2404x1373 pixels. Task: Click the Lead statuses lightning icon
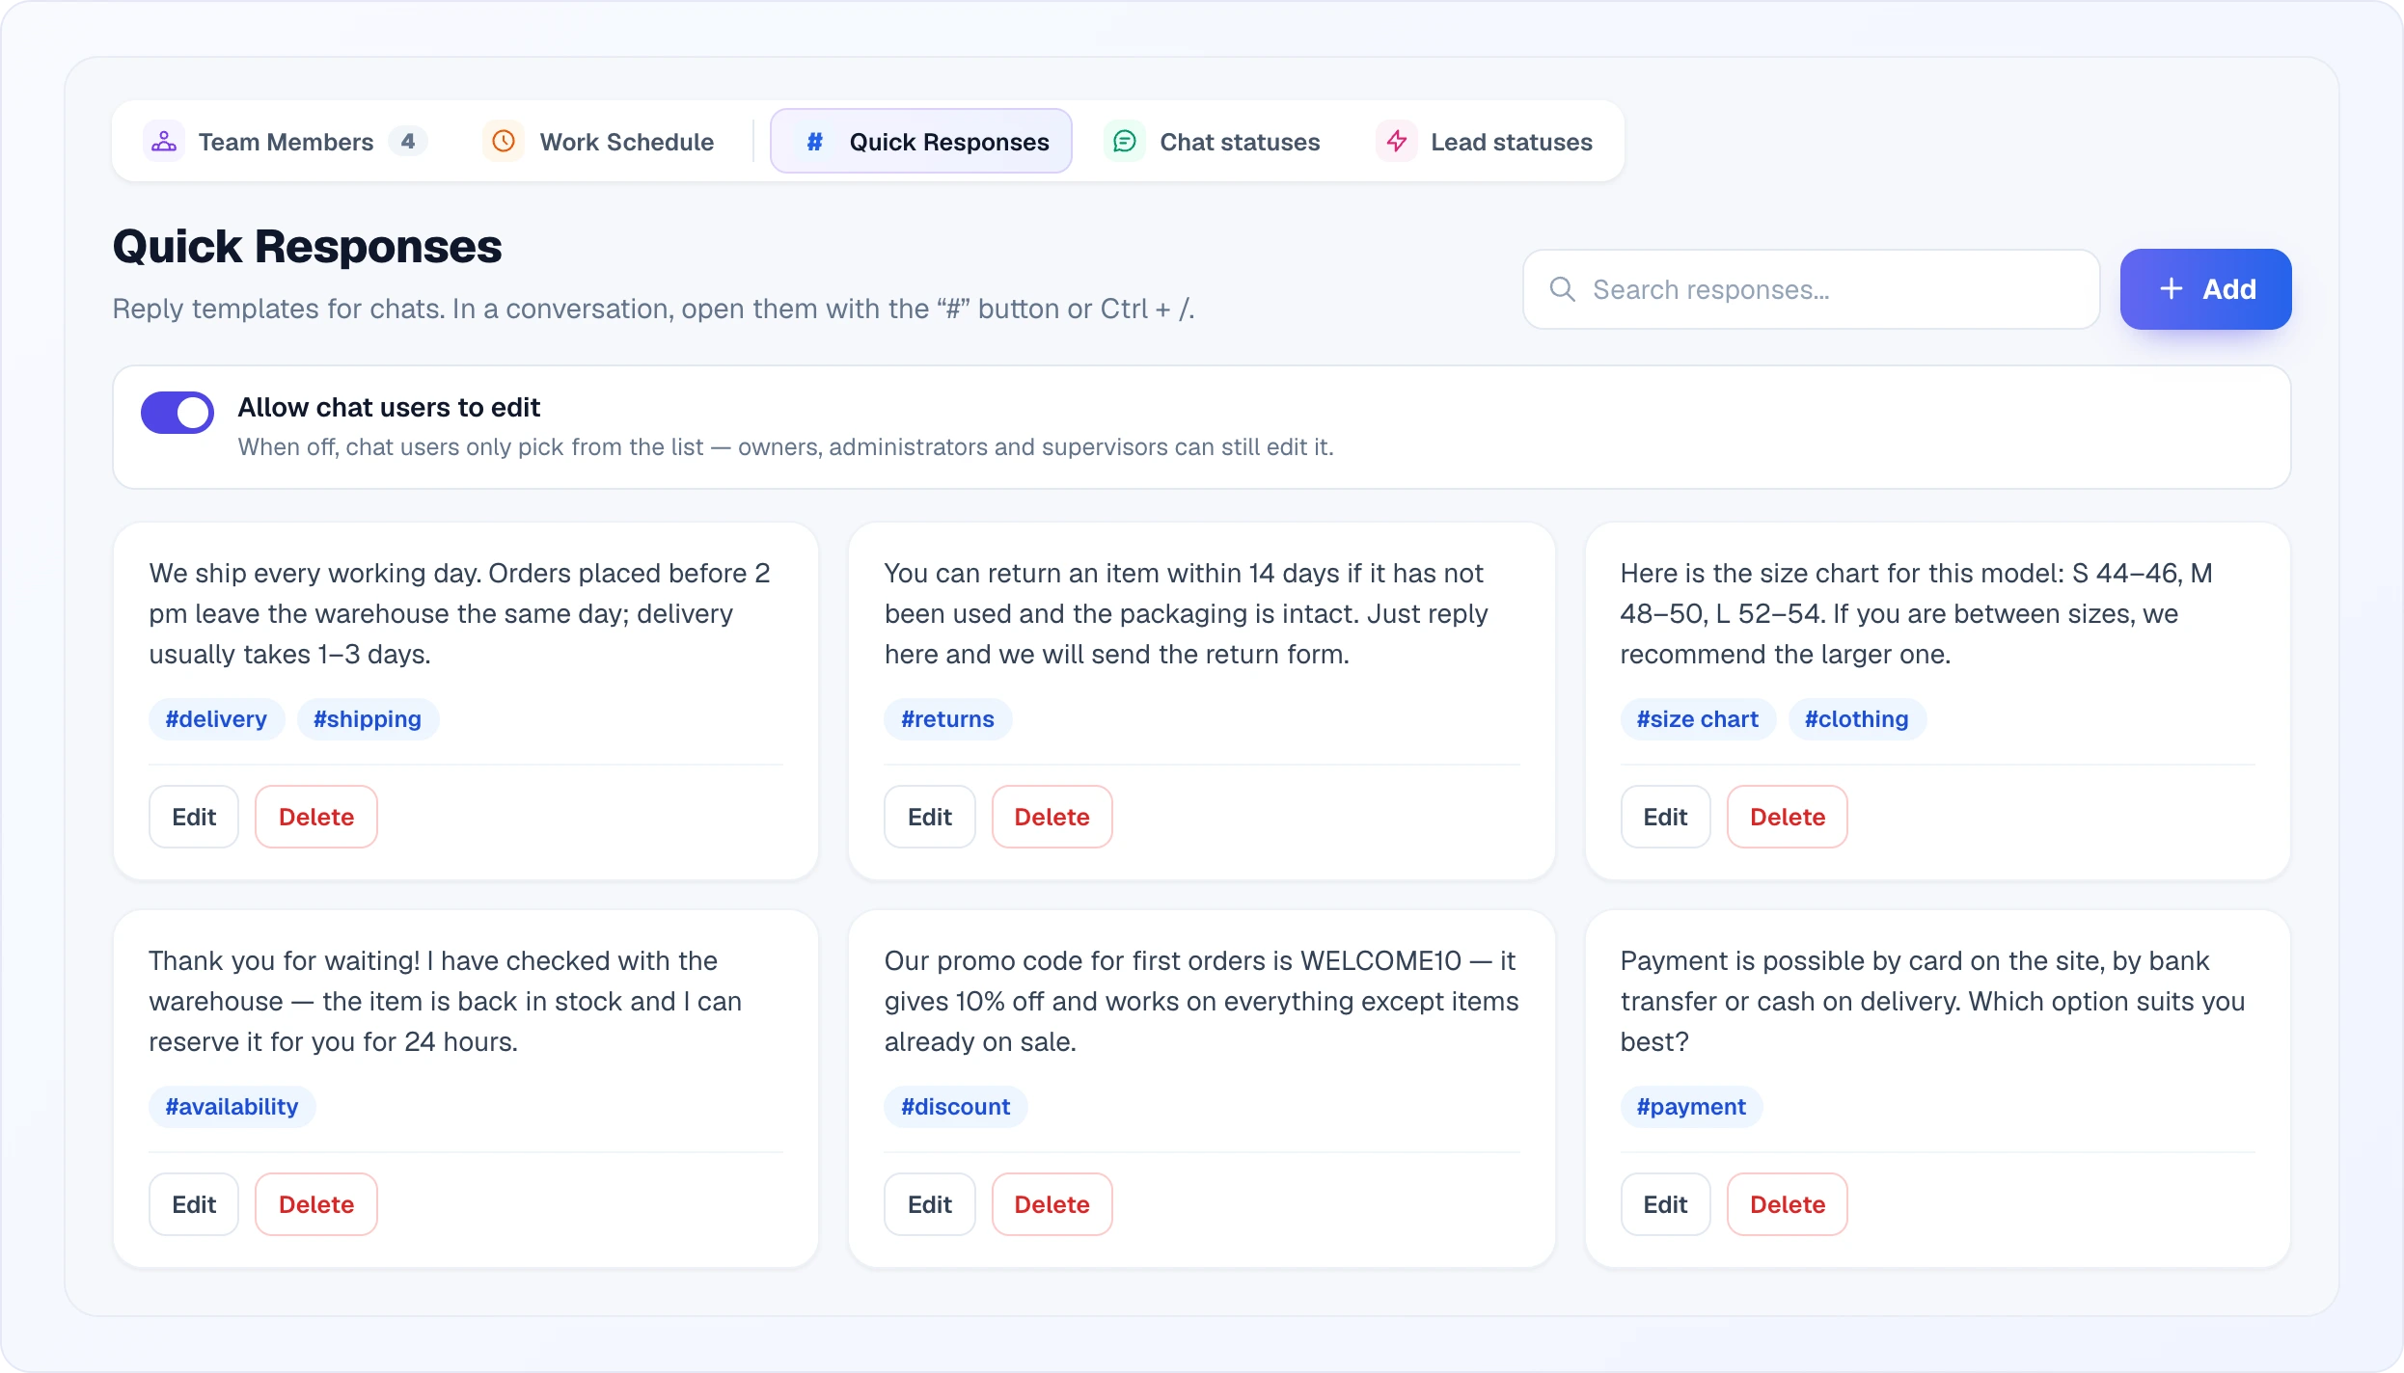tap(1396, 142)
